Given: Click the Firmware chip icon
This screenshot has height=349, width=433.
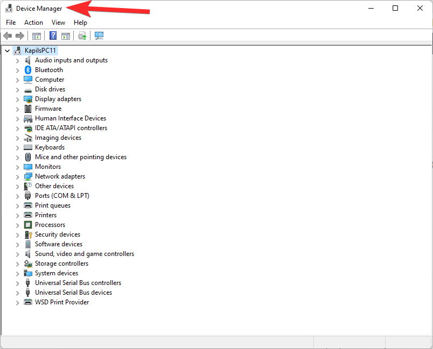Looking at the screenshot, I should 28,109.
